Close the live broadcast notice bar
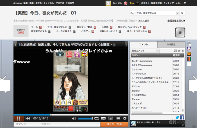The width and height of the screenshot is (197, 128). 114,45
